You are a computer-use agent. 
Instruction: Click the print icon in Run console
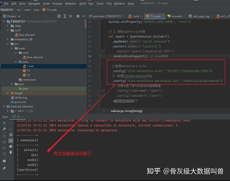(11, 146)
